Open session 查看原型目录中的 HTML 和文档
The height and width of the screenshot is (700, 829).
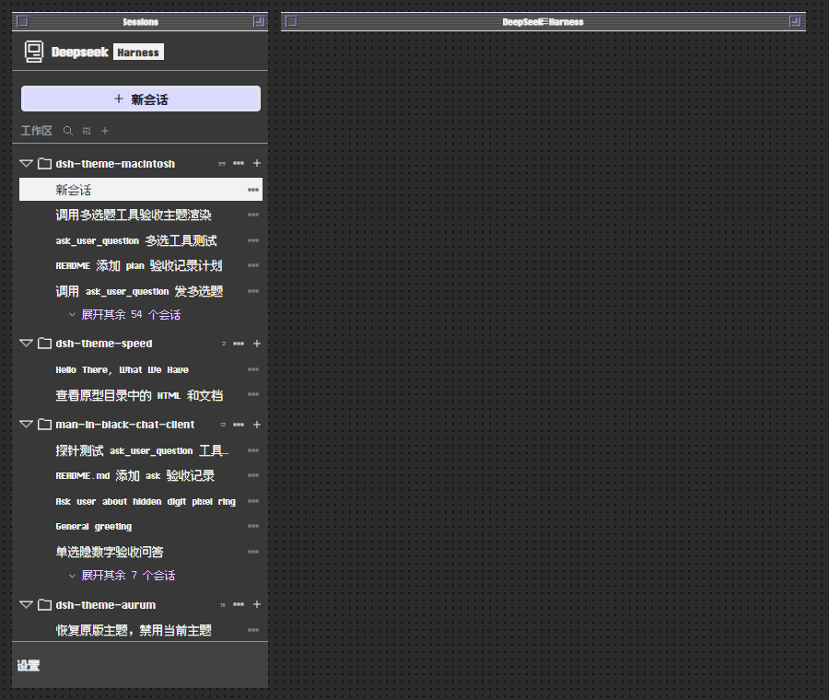pyautogui.click(x=140, y=395)
